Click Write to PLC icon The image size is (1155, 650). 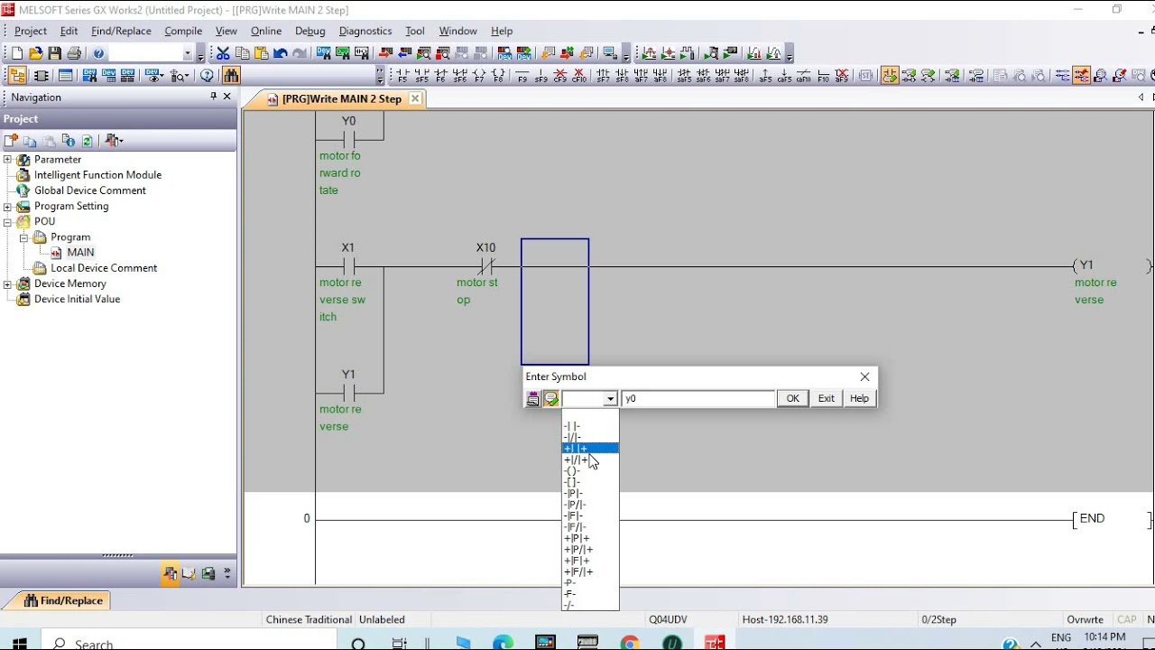tap(385, 53)
